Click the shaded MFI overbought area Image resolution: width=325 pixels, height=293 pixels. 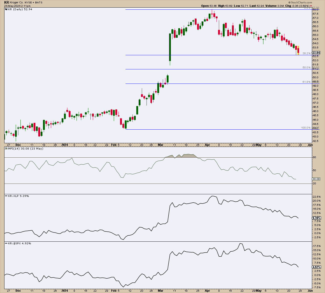[187, 156]
